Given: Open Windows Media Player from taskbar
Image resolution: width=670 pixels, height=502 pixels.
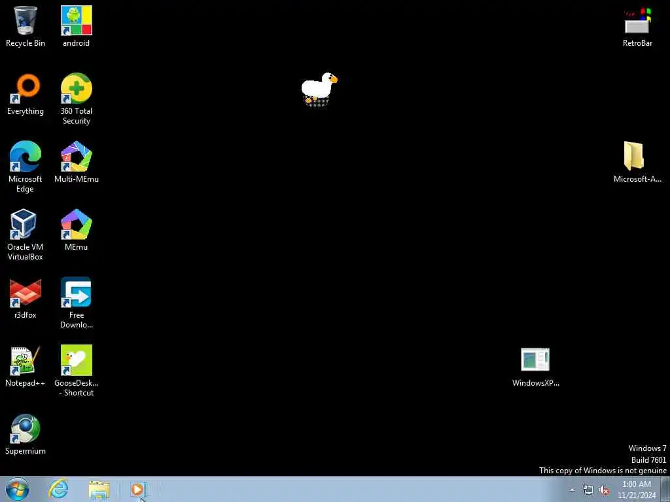Looking at the screenshot, I should [137, 490].
